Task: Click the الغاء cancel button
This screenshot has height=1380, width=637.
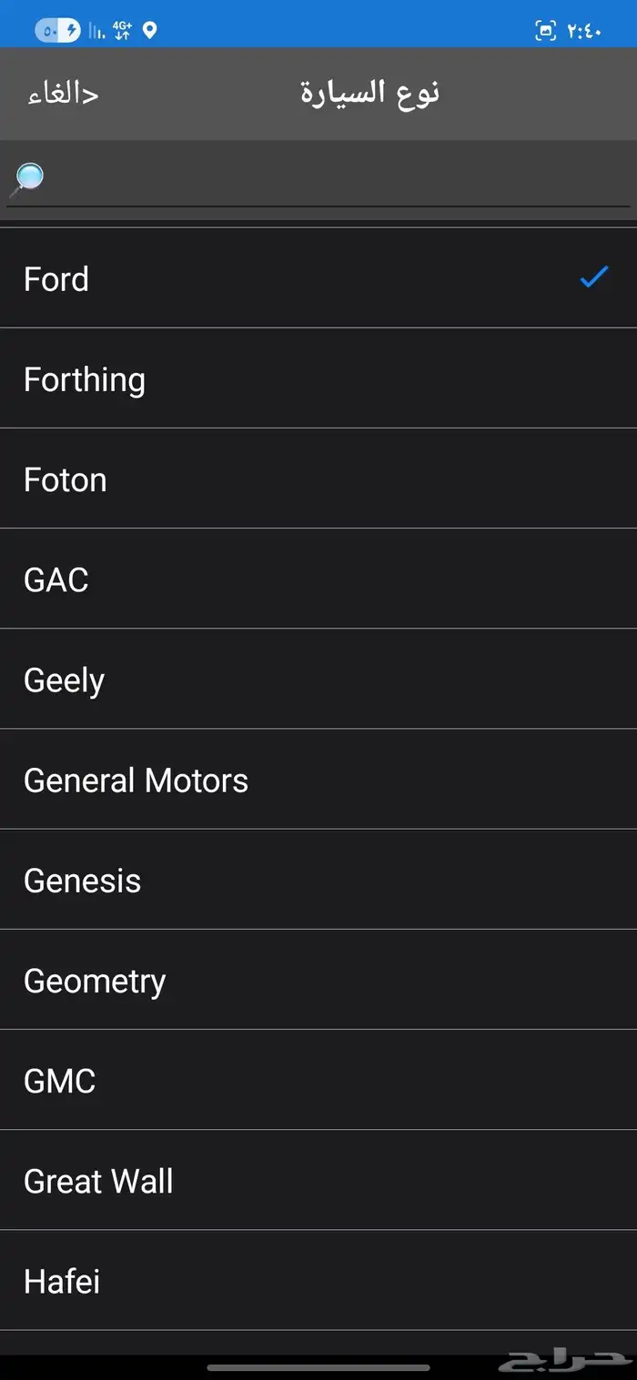Action: pos(63,93)
